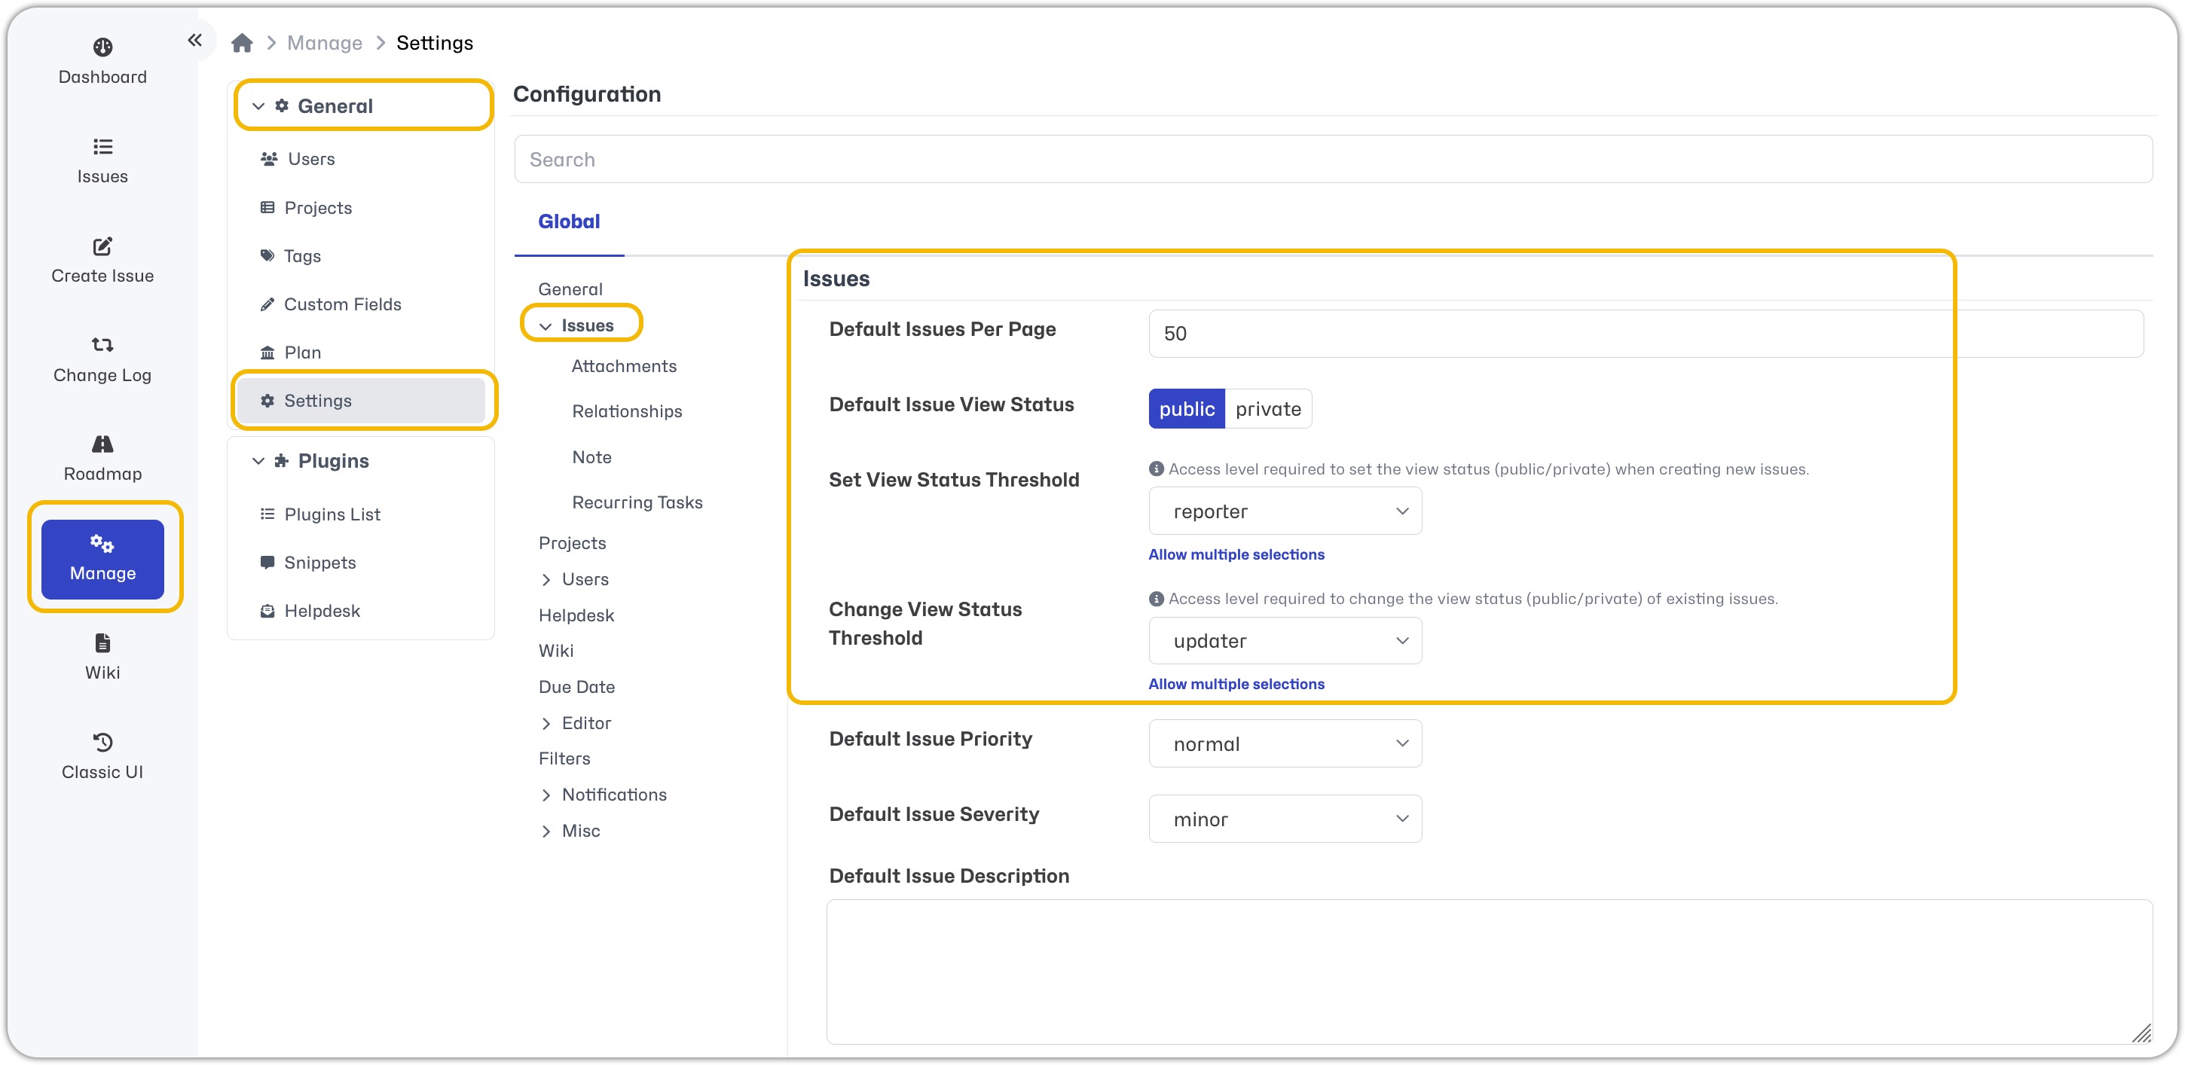Click the Custom Fields pencil icon
This screenshot has height=1065, width=2185.
pos(267,304)
